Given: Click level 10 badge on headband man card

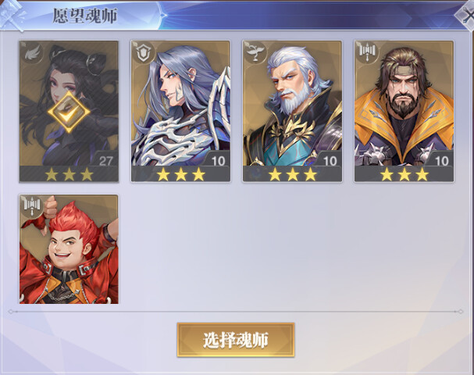Looking at the screenshot, I should click(441, 161).
